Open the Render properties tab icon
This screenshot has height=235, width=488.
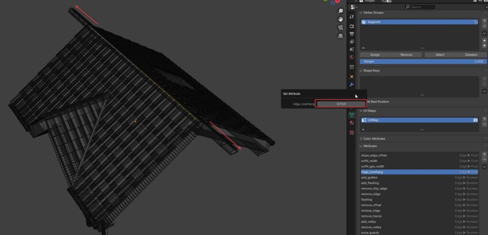tap(352, 27)
